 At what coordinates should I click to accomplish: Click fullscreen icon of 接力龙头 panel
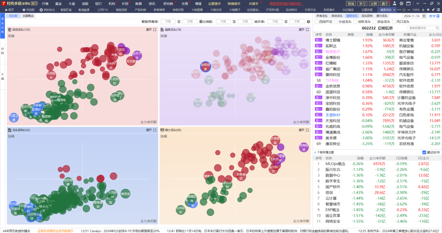pyautogui.click(x=308, y=130)
